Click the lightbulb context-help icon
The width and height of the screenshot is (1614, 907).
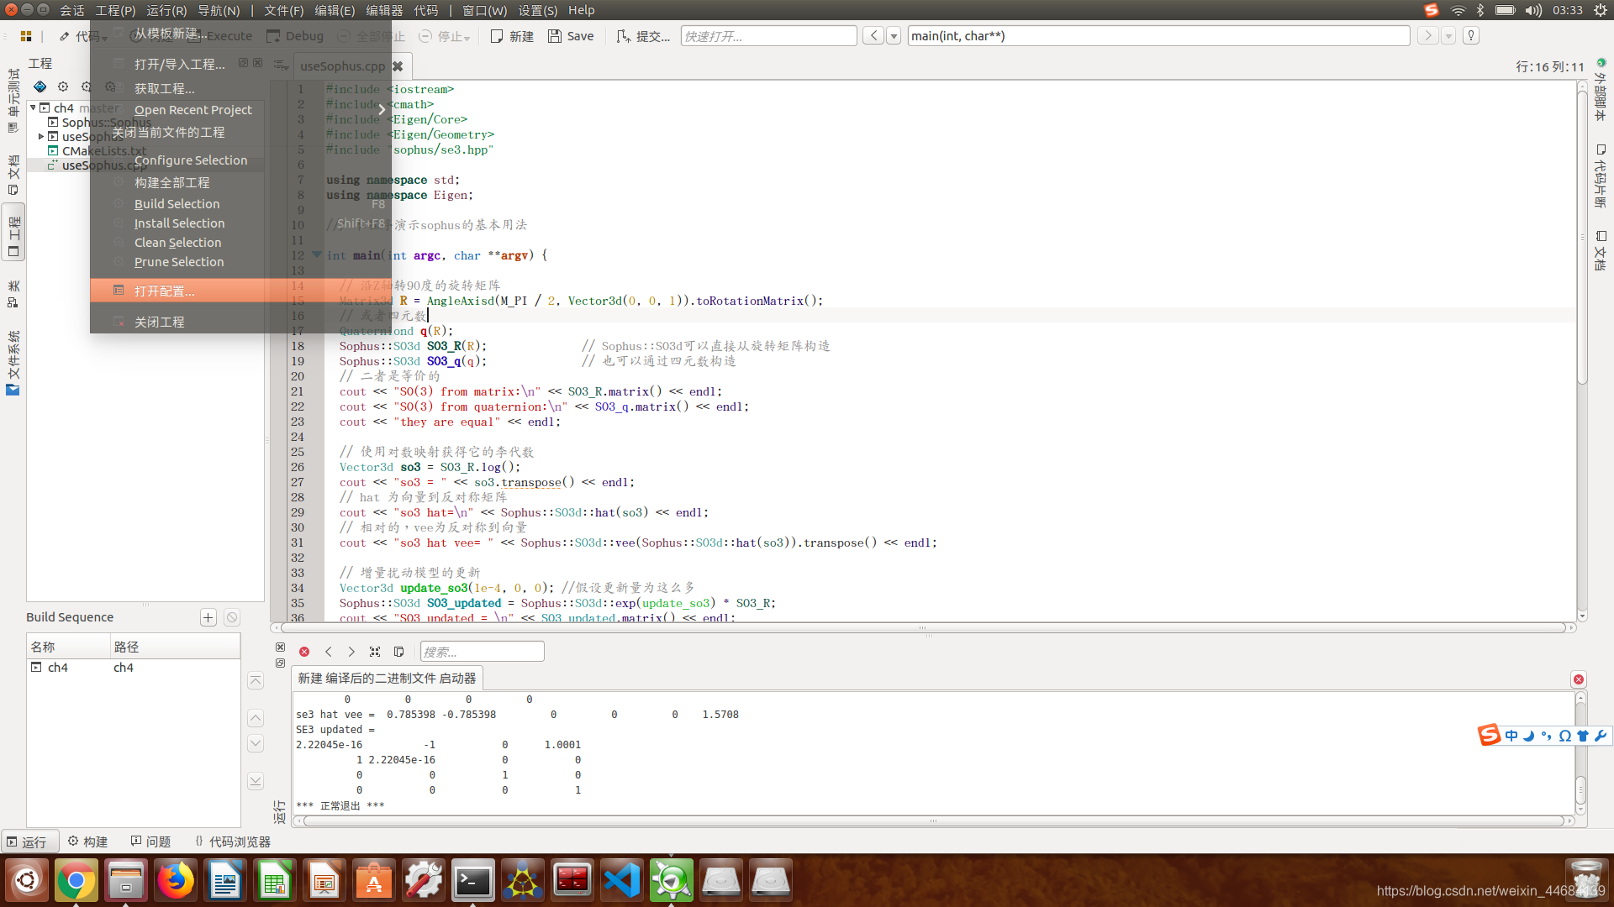tap(1471, 35)
